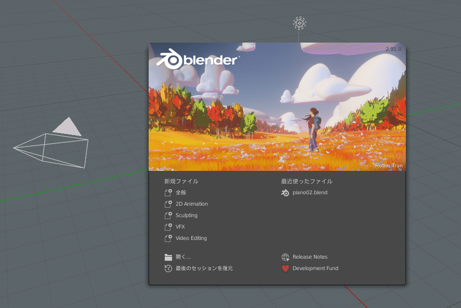Click the Robin Tran artist credit
Screen dimensions: 461x308
pyautogui.click(x=389, y=166)
